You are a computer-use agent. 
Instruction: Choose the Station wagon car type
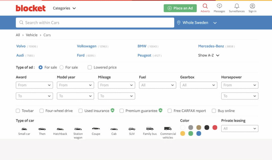click(78, 129)
